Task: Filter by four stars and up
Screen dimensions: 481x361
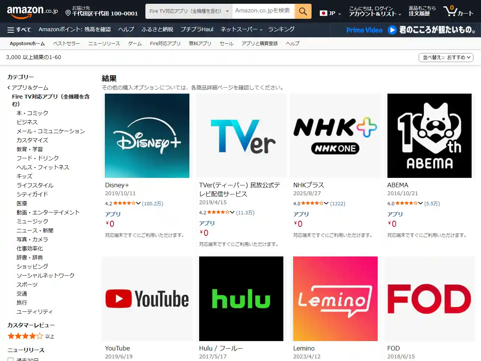Action: point(31,336)
